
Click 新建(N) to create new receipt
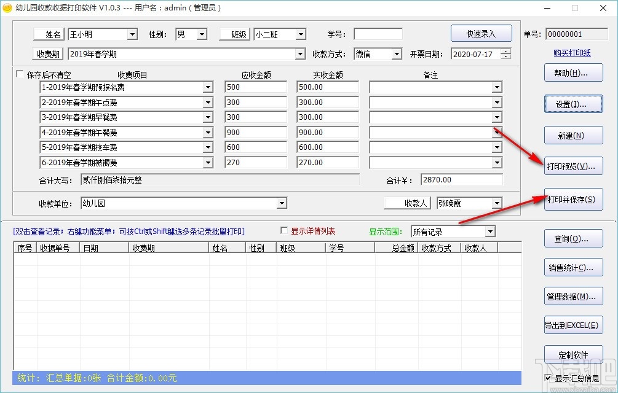click(x=572, y=135)
